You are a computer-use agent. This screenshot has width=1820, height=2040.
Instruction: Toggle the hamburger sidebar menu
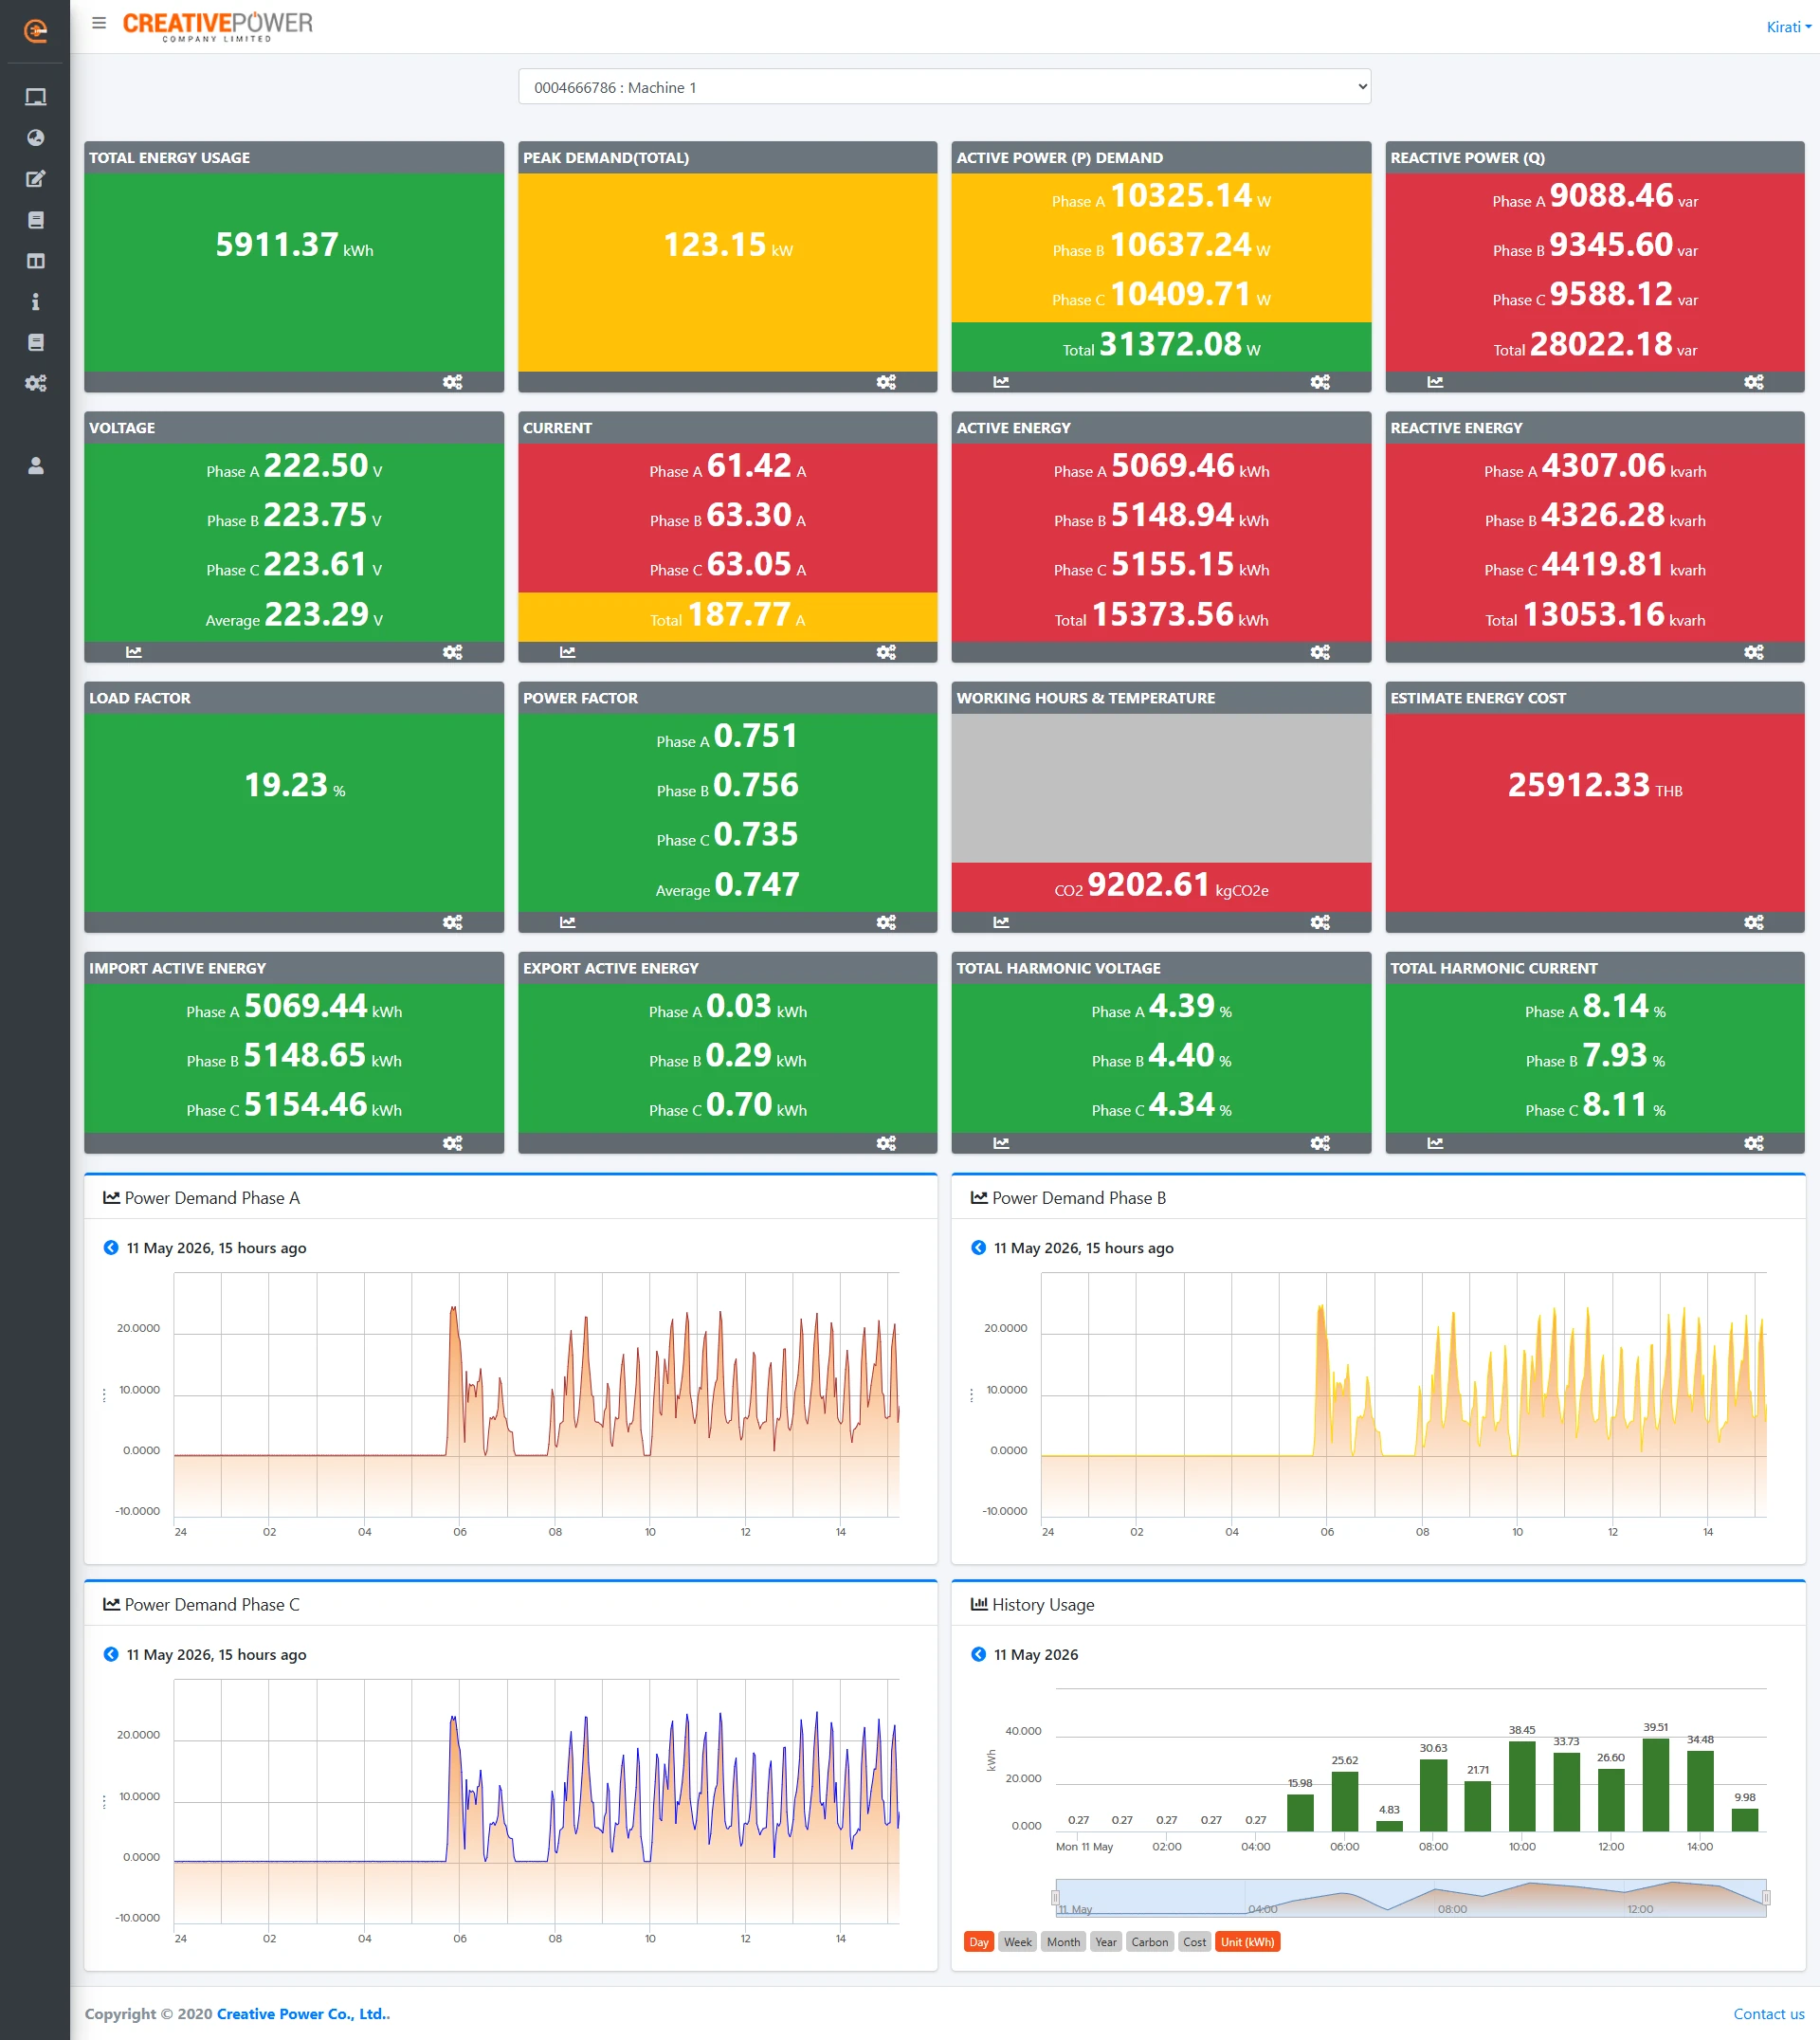click(99, 23)
